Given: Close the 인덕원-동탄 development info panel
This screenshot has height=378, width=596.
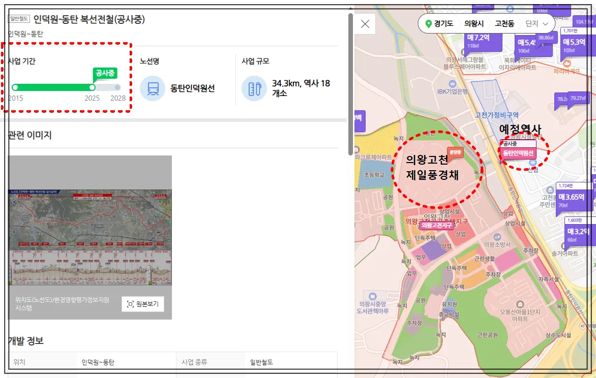Looking at the screenshot, I should pos(365,23).
